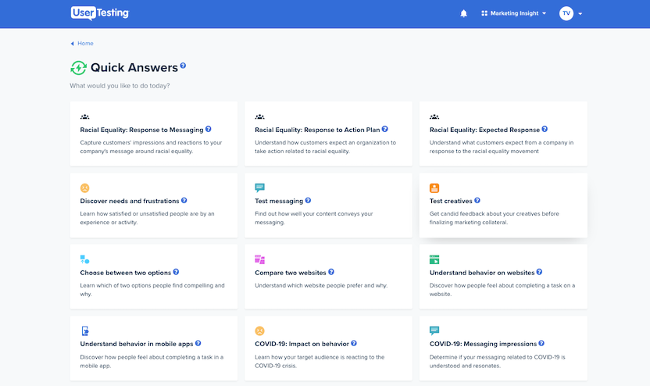
Task: Show help for Response to Messaging
Action: tap(209, 129)
